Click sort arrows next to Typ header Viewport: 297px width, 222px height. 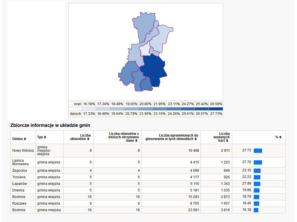(45, 137)
